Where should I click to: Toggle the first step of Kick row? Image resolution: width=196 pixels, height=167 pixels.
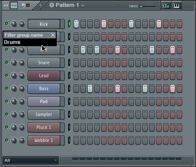pos(76,24)
